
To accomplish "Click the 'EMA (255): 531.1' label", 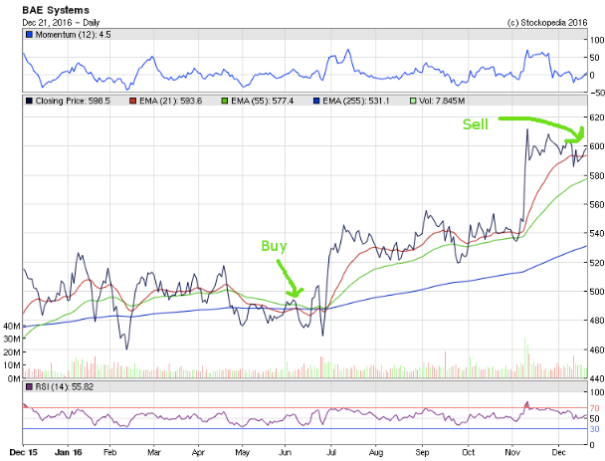I will (x=356, y=102).
